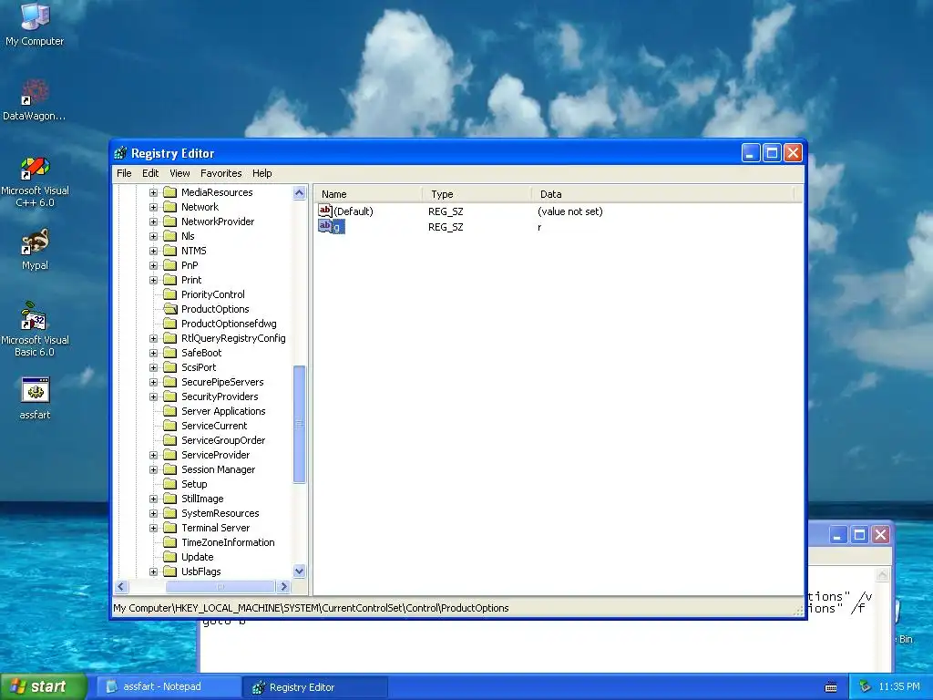Click the PriorityControl folder icon
933x700 pixels.
(x=170, y=294)
